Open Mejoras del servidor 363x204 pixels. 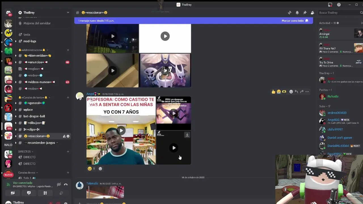click(x=37, y=23)
